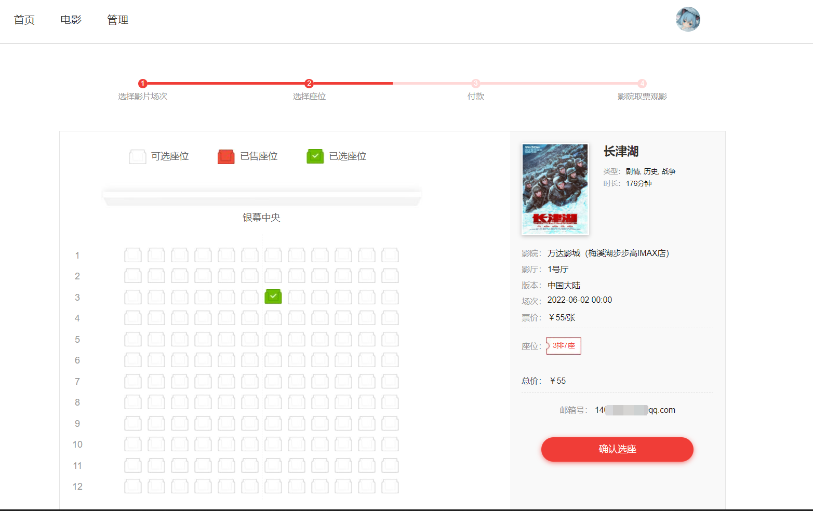
Task: Click the 可选座位 legend seat icon
Action: 137,156
